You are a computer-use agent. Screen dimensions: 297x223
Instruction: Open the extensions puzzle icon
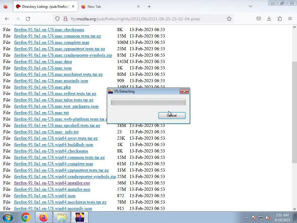280,19
